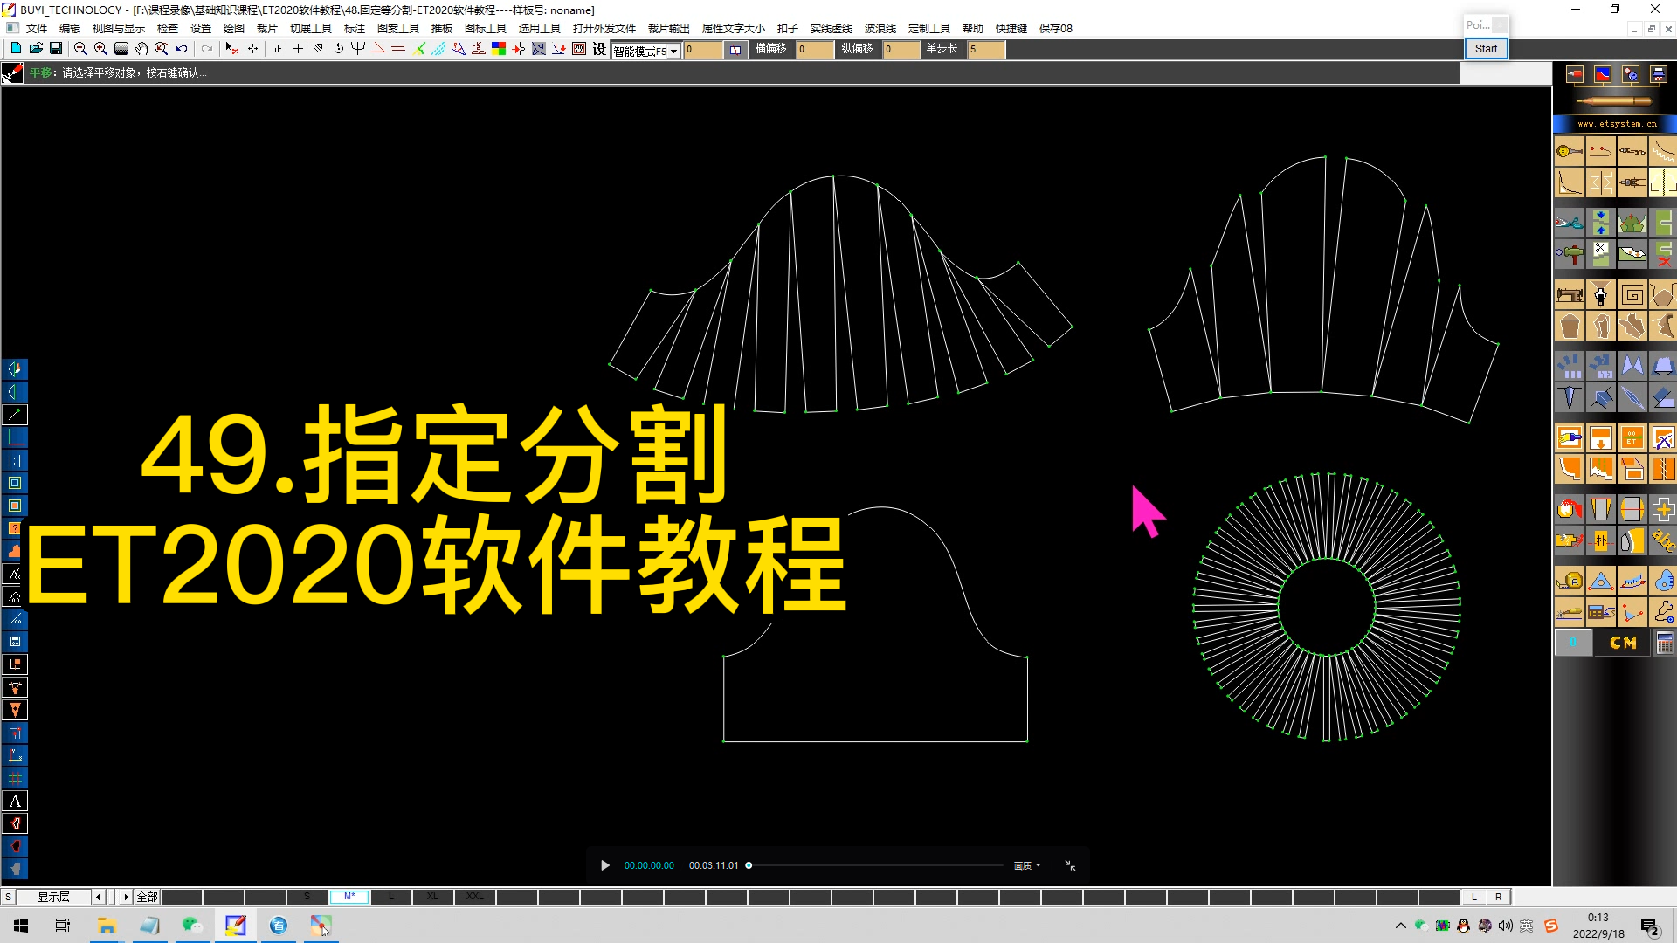
Task: Click the 快捷键 menu item
Action: point(1011,29)
